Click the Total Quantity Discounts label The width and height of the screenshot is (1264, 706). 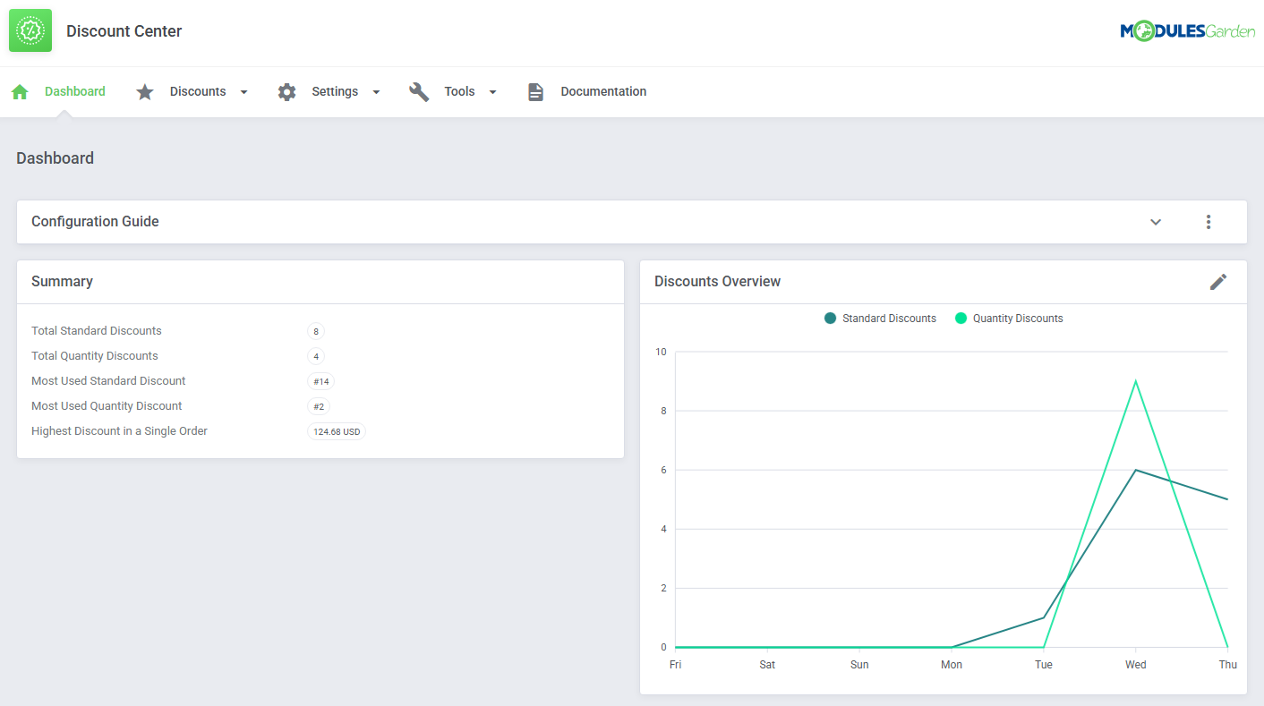(95, 356)
